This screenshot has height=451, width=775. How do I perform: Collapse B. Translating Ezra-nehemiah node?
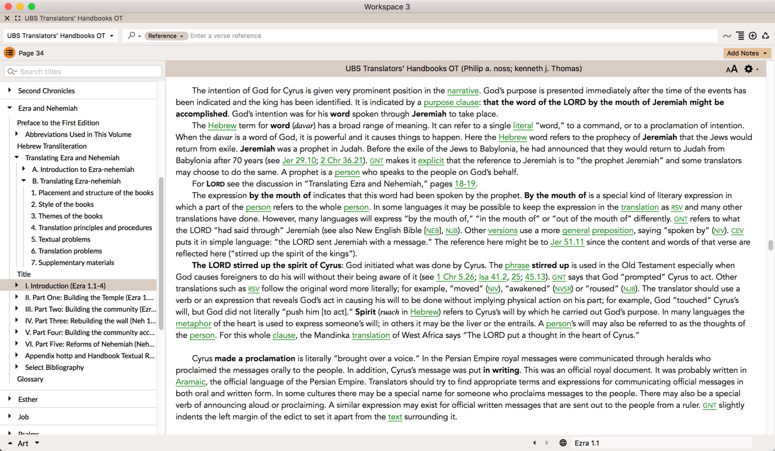pyautogui.click(x=23, y=181)
